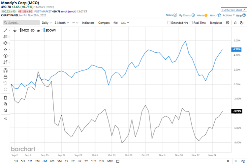Select the arrow marker tool
The width and height of the screenshot is (248, 164).
click(5, 49)
